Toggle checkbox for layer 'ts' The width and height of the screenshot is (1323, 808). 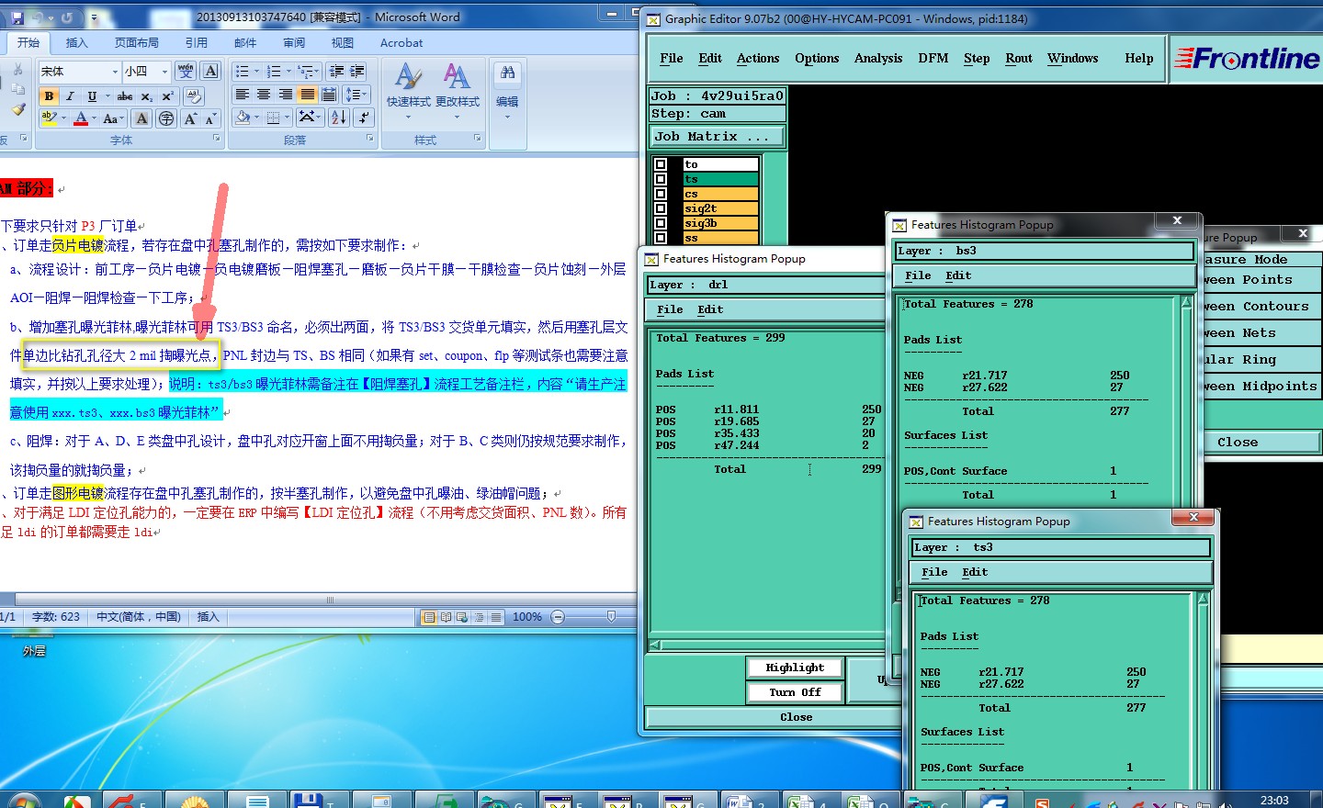click(660, 179)
